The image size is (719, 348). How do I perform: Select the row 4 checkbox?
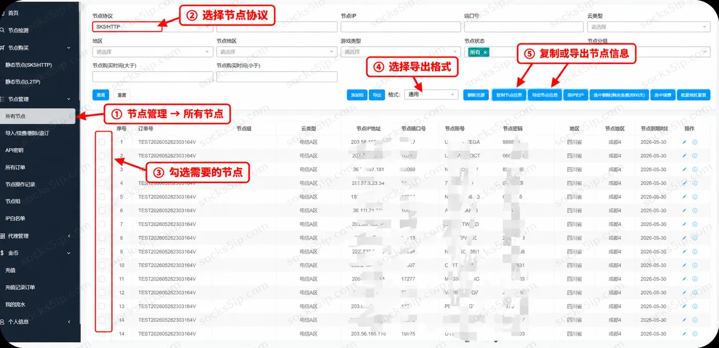coord(102,183)
